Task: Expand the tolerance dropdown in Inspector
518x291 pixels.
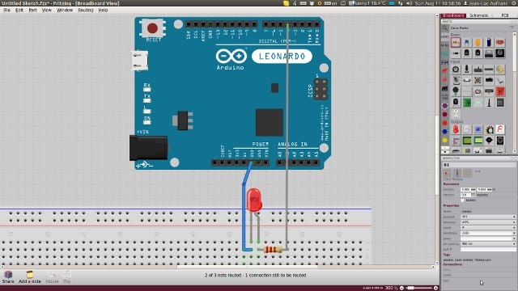Action: click(488, 222)
